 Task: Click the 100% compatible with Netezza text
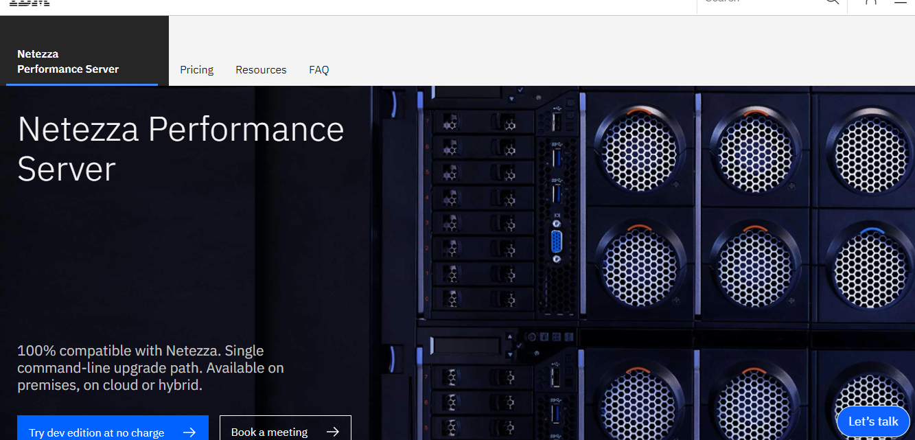tap(150, 368)
